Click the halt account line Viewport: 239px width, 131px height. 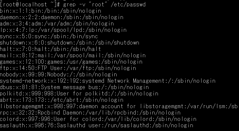(x=51, y=49)
